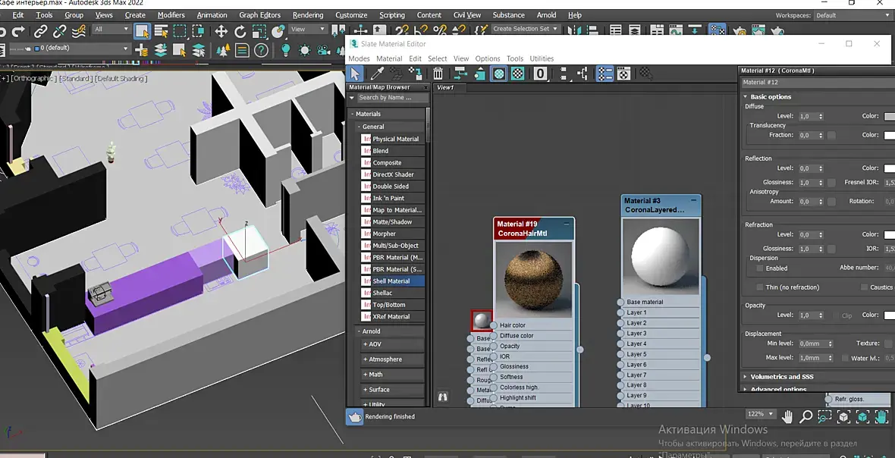Enable the Dispersion checkbox
The image size is (895, 458).
[x=759, y=268]
